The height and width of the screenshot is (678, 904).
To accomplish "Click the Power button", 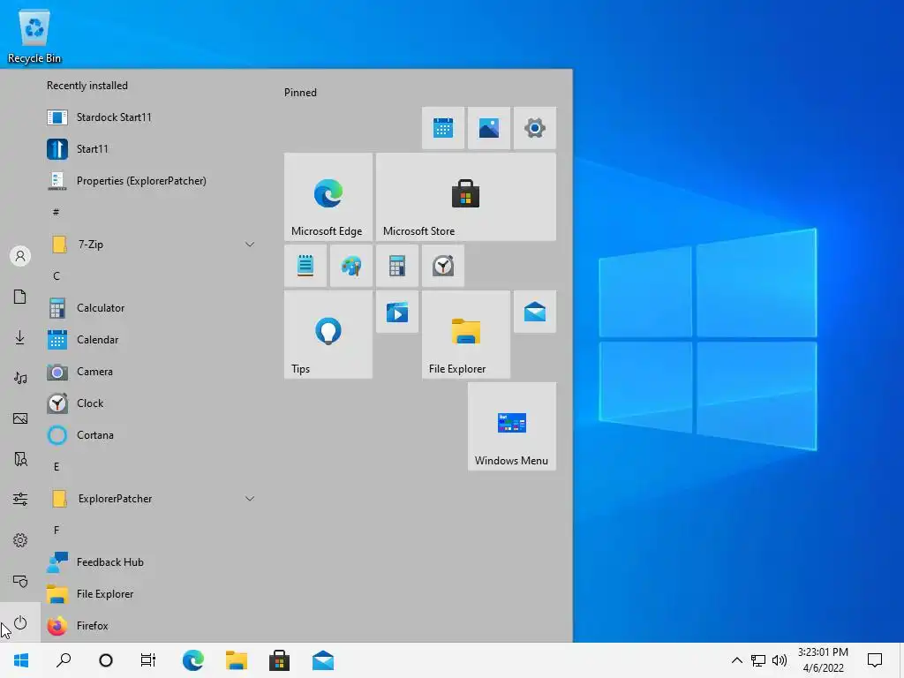I will (20, 622).
